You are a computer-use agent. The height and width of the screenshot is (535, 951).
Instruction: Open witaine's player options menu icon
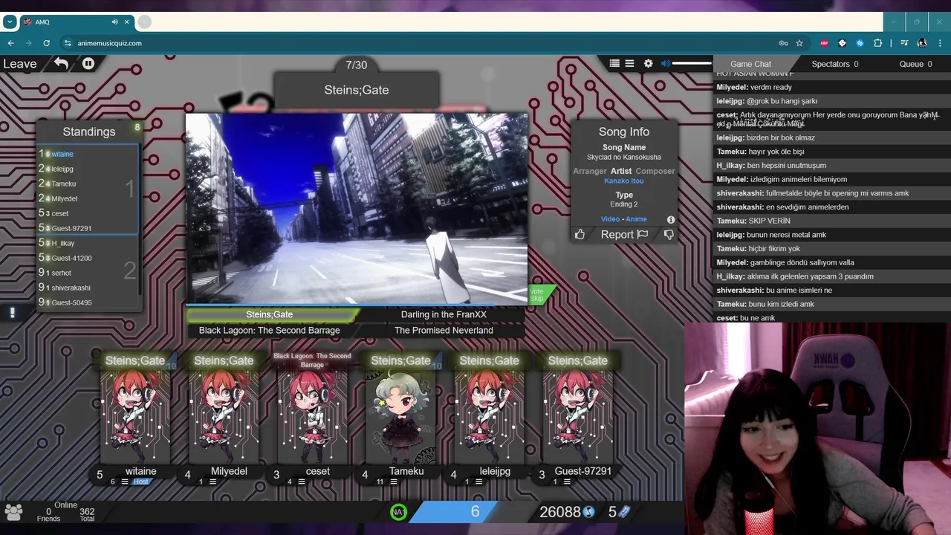point(124,481)
